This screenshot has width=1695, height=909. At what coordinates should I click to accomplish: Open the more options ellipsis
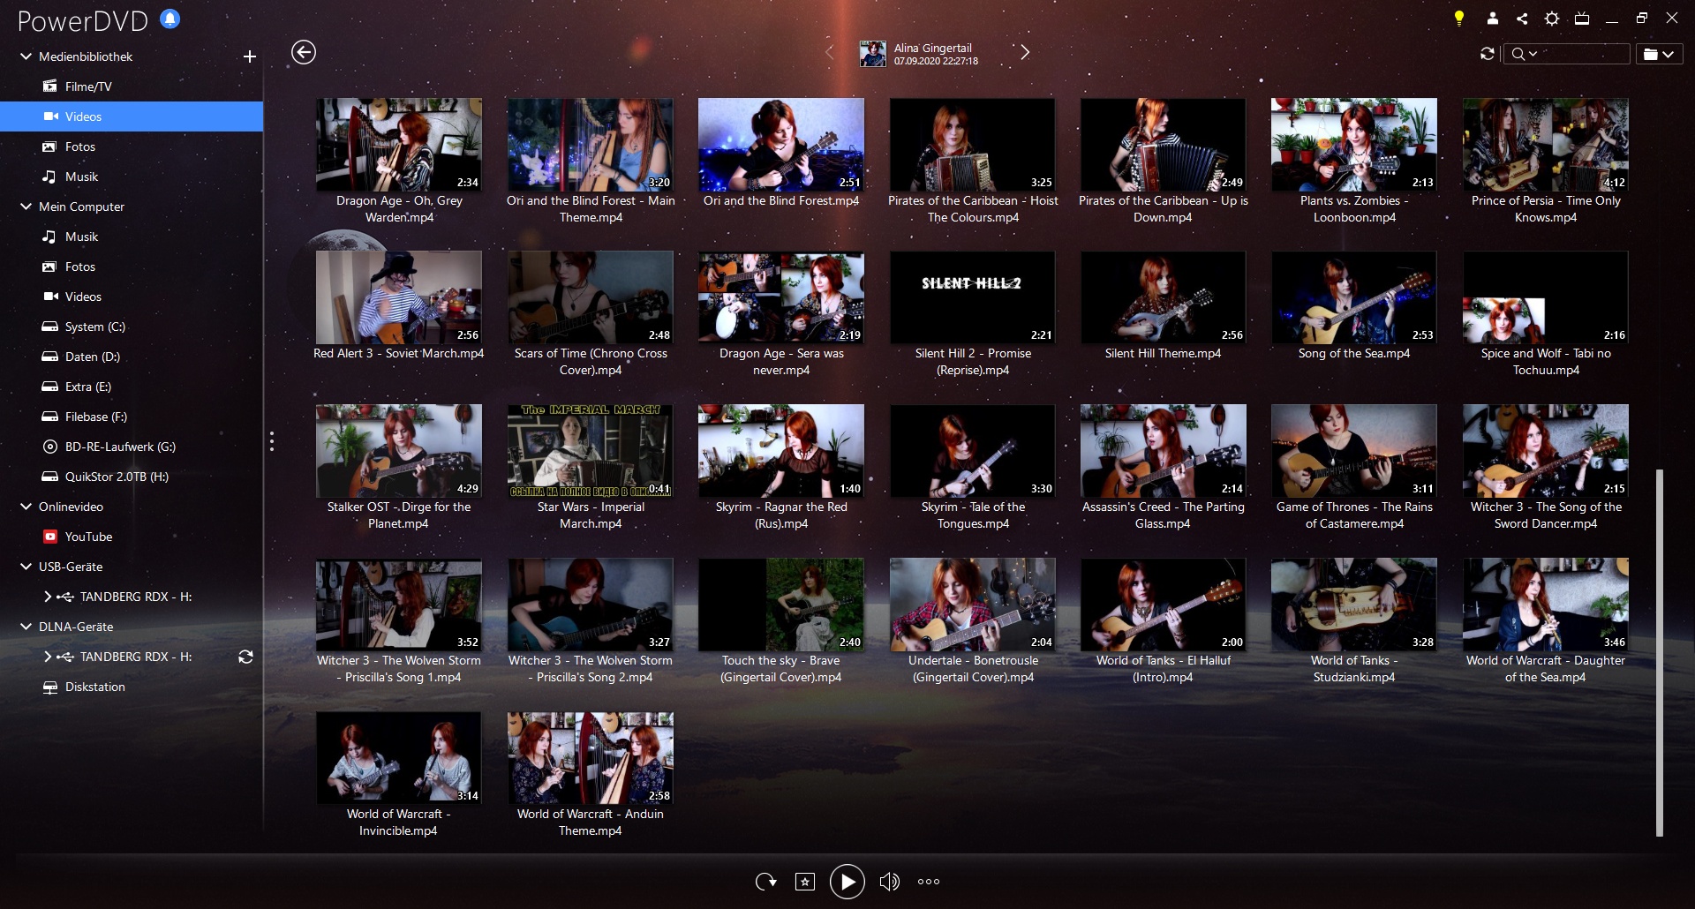929,882
